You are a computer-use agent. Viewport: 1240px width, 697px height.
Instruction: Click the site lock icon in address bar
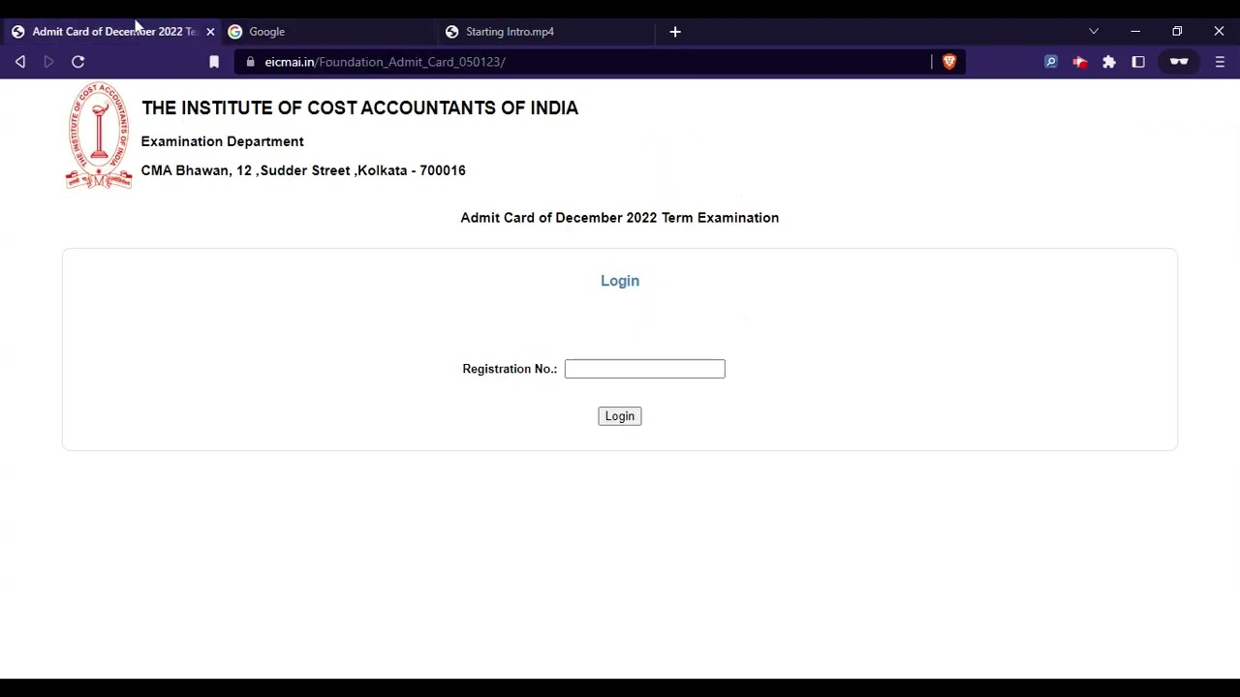click(251, 62)
